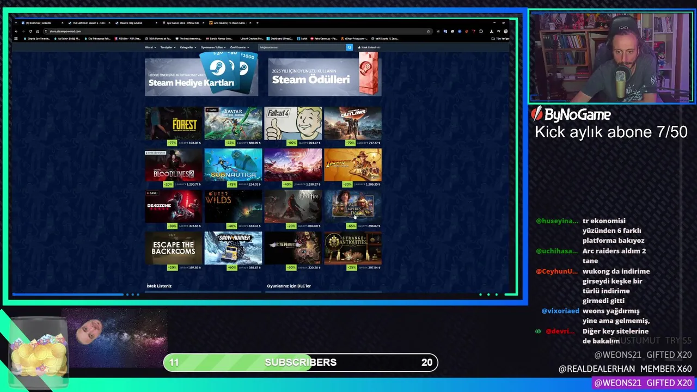
Task: Open the browser downloads icon
Action: [491, 31]
